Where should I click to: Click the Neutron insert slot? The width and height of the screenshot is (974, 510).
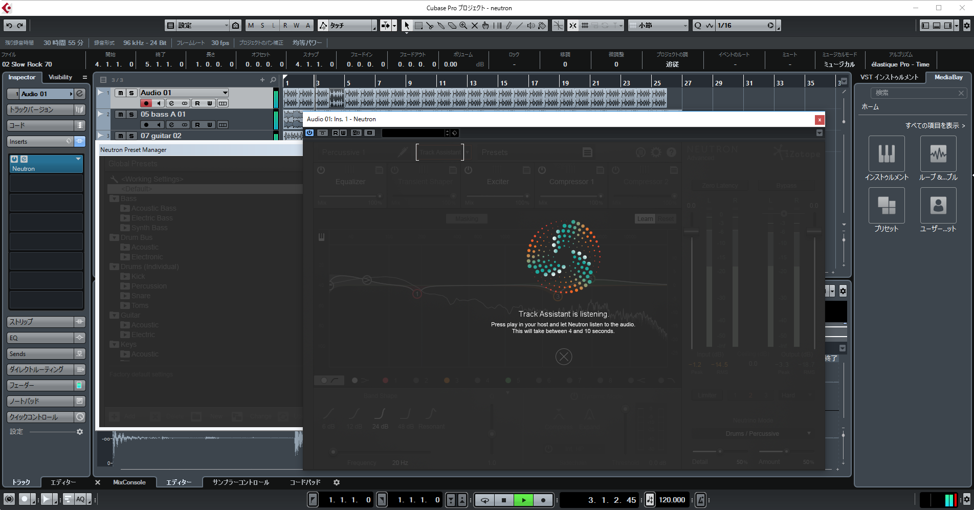(x=46, y=164)
